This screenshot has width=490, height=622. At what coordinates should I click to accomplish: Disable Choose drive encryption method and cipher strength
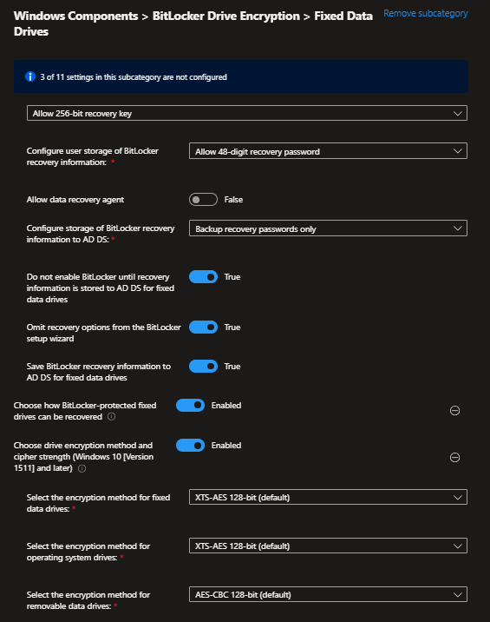(190, 446)
